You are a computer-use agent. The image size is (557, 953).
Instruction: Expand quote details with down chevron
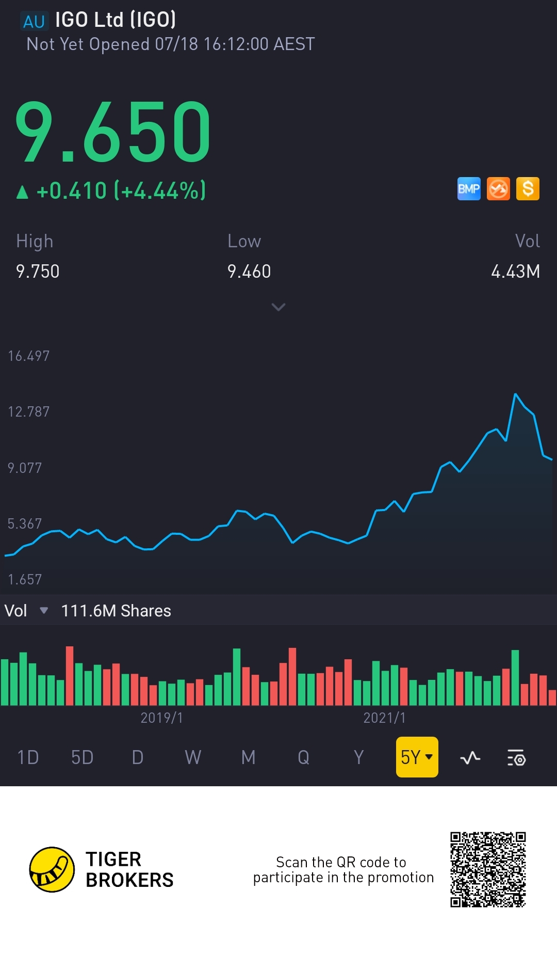point(278,307)
